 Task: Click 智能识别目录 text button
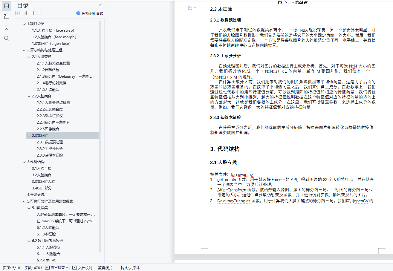[93, 13]
